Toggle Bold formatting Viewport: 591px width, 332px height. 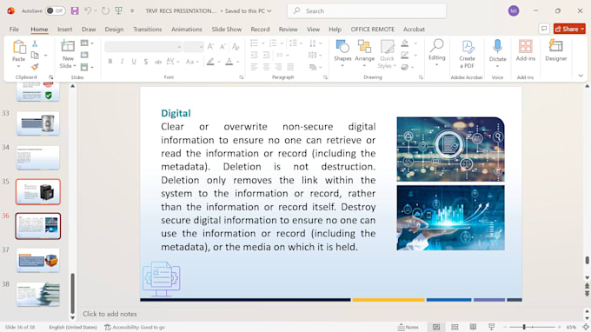(110, 62)
